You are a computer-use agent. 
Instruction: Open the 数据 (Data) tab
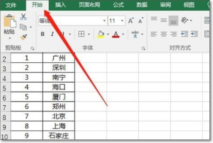(x=142, y=5)
